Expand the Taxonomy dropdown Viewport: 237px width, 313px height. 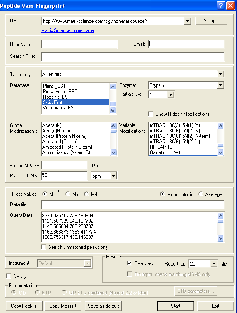coord(220,74)
